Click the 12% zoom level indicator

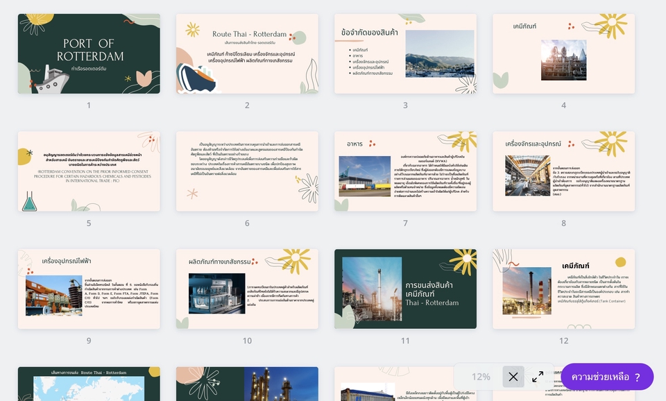pyautogui.click(x=481, y=377)
